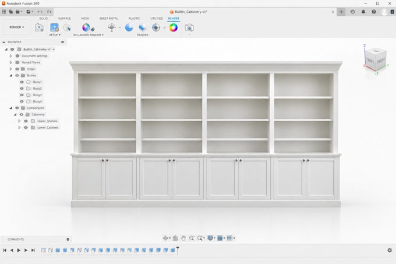The image size is (396, 264).
Task: Select the Zoom magnifier tool
Action: (x=192, y=238)
